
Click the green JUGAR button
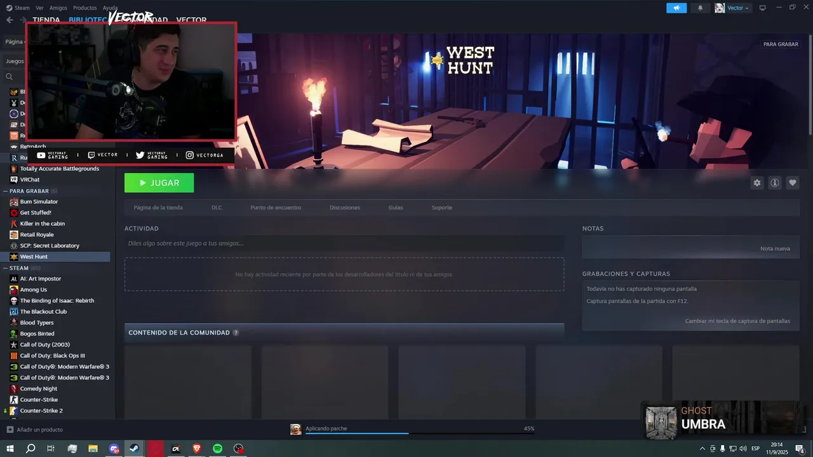tap(159, 183)
